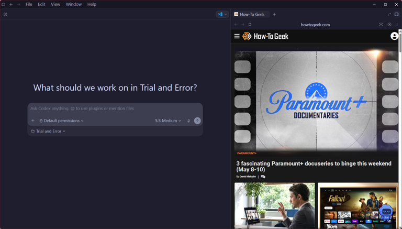The width and height of the screenshot is (402, 229).
Task: Select the How-To Geek browser tab
Action: click(251, 14)
